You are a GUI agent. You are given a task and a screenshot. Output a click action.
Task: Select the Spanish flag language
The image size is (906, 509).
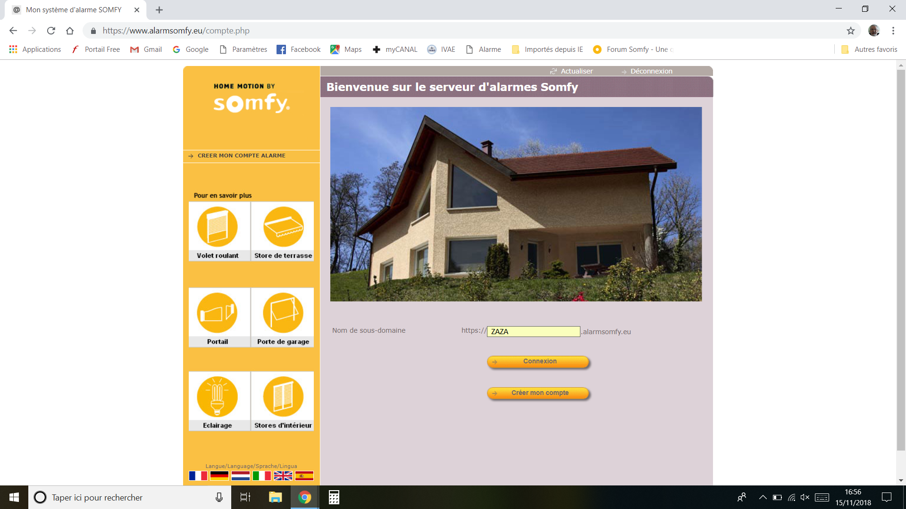(x=304, y=476)
